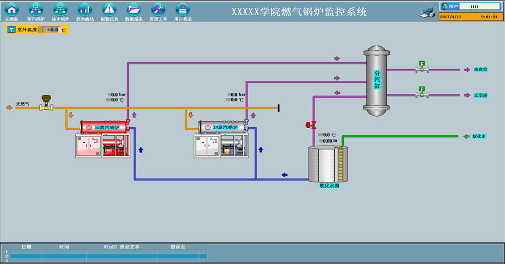Click the 用户登录 user login lock icon
Image resolution: width=505 pixels, height=264 pixels.
pos(183,9)
